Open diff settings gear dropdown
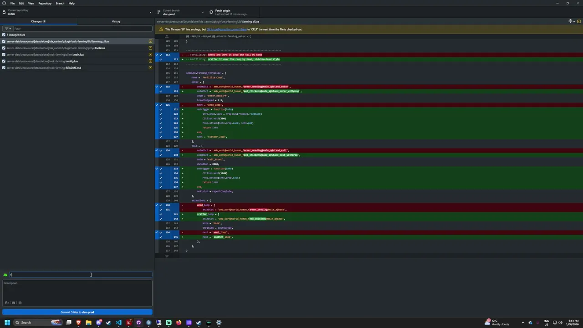Viewport: 583px width, 328px height. pyautogui.click(x=571, y=21)
